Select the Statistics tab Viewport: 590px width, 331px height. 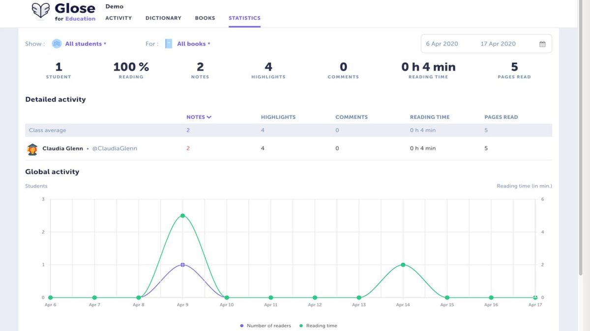pos(244,18)
